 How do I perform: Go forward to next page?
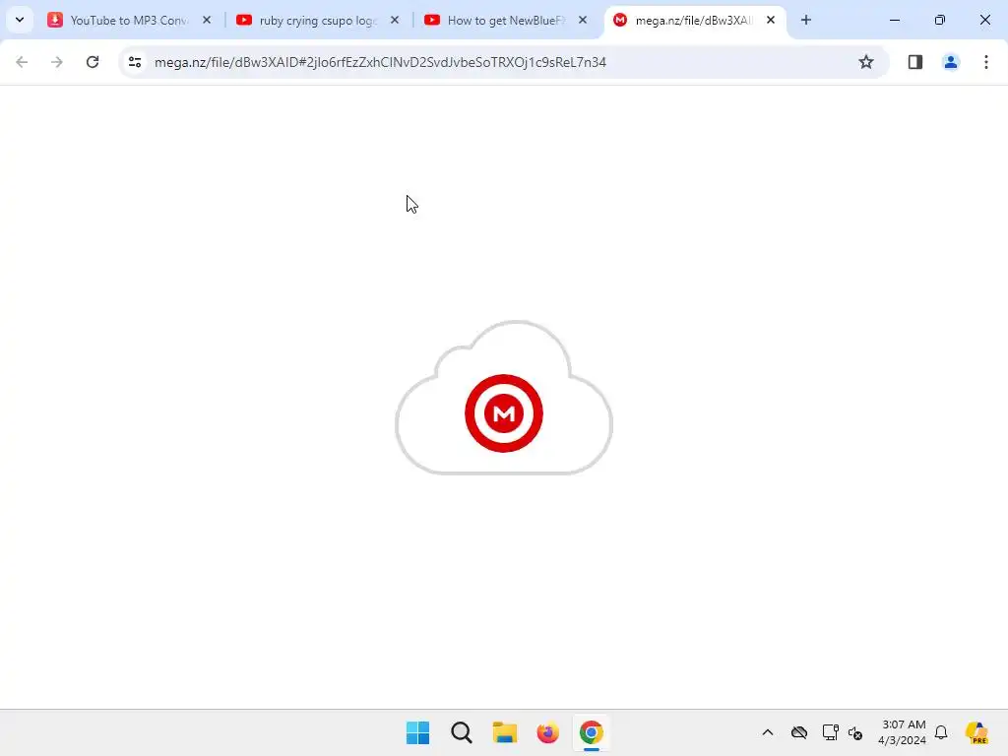pyautogui.click(x=57, y=62)
